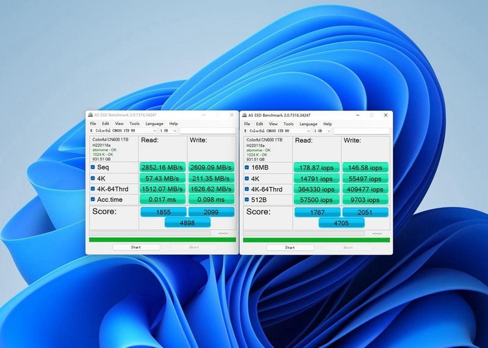Uncheck the Seq test checkbox
The image size is (488, 348).
click(x=93, y=167)
